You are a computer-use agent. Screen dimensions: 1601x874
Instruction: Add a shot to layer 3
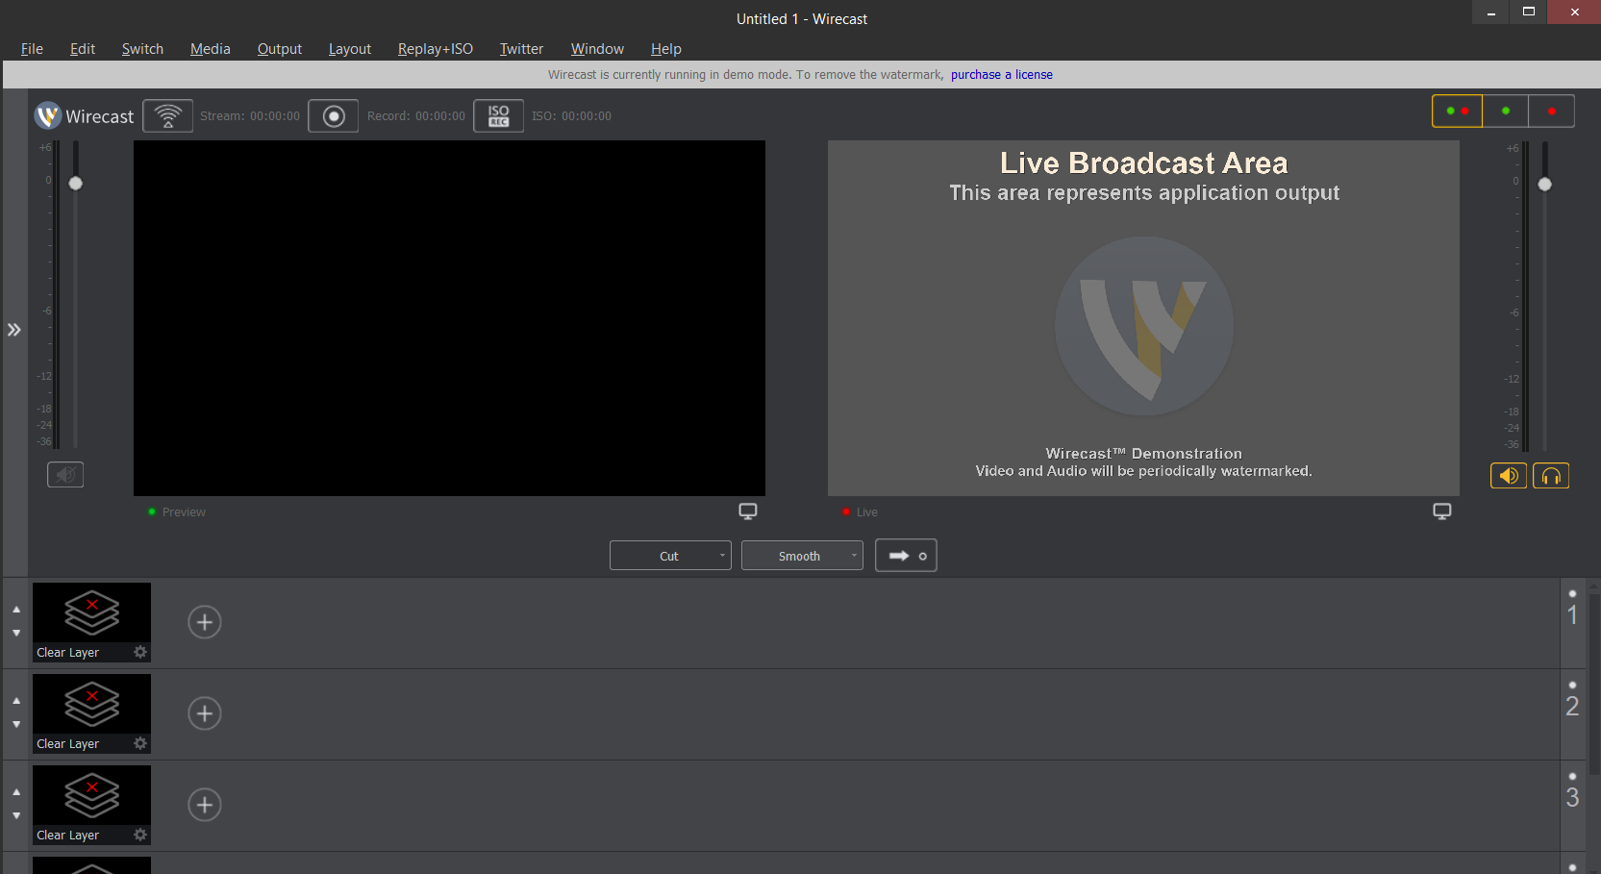(205, 805)
